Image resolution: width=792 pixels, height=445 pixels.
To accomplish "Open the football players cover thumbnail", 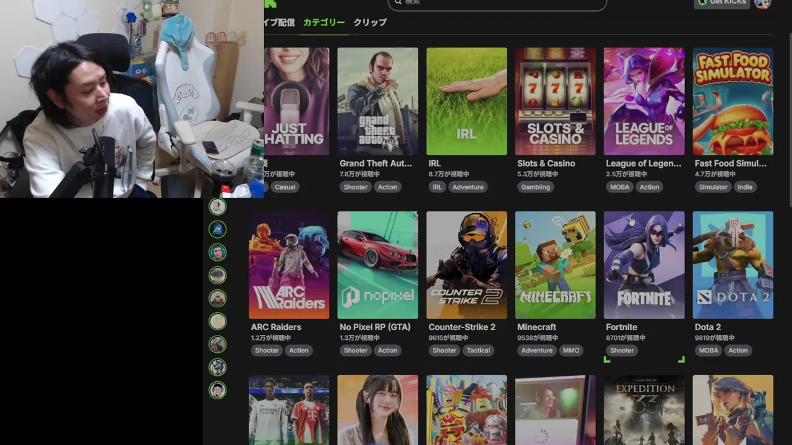I will [x=289, y=410].
